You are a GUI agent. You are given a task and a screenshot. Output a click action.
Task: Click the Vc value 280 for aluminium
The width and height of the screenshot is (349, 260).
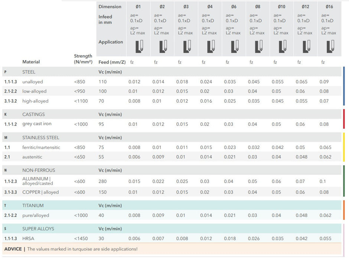tap(102, 181)
